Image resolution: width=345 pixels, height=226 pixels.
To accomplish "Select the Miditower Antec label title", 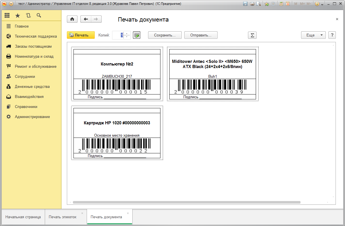I will (x=212, y=64).
